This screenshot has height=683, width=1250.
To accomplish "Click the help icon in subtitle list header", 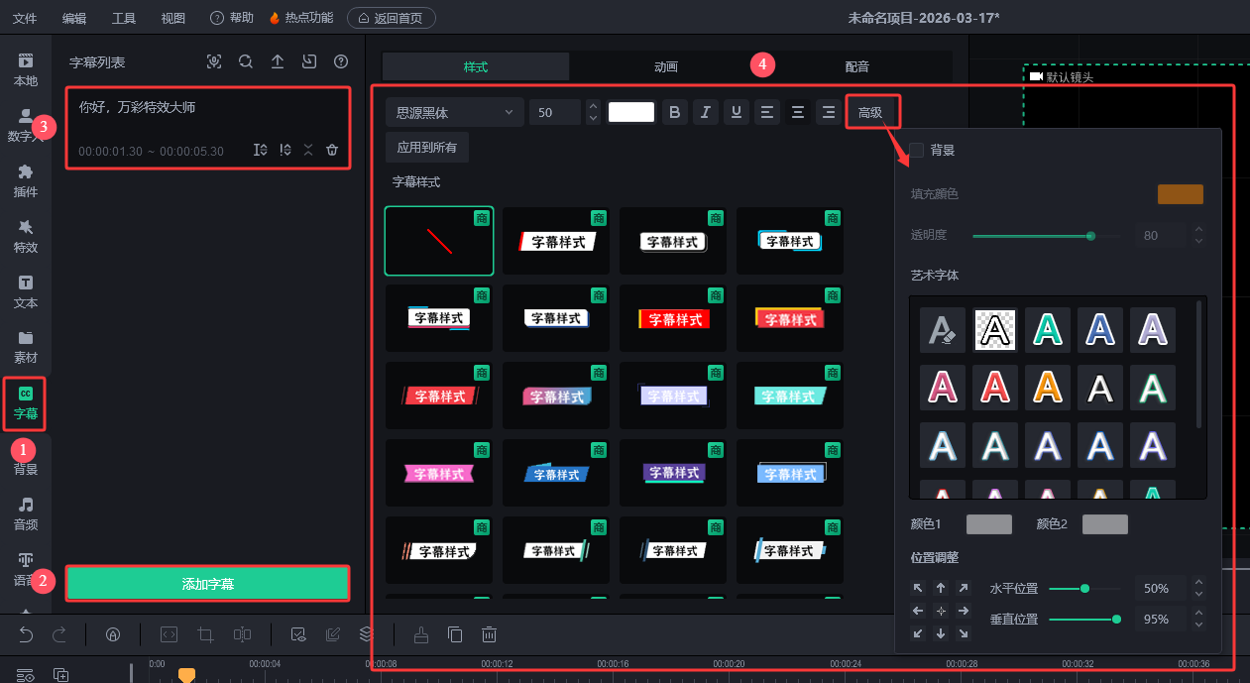I will (341, 61).
